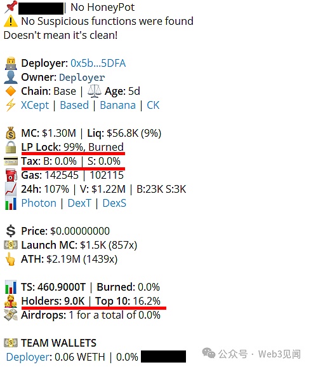Screen dimensions: 311x367
Task: Open the Photon chart link
Action: pyautogui.click(x=39, y=203)
